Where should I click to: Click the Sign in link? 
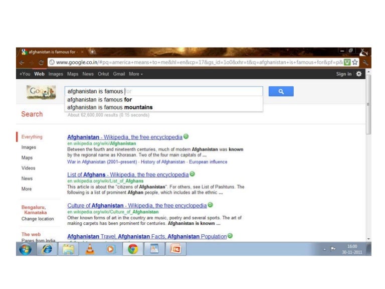[343, 74]
